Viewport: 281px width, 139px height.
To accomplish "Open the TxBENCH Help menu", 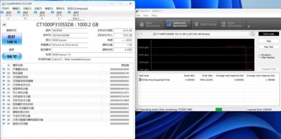I will pyautogui.click(x=154, y=15).
